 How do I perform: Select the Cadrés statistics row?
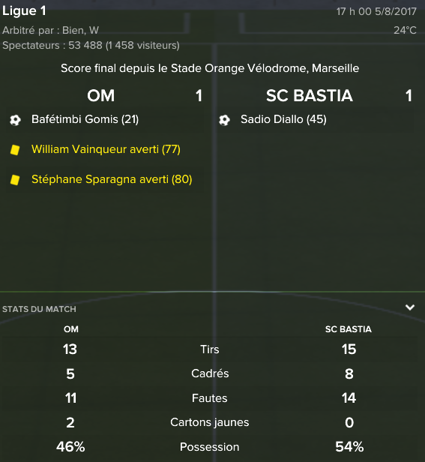coord(210,373)
